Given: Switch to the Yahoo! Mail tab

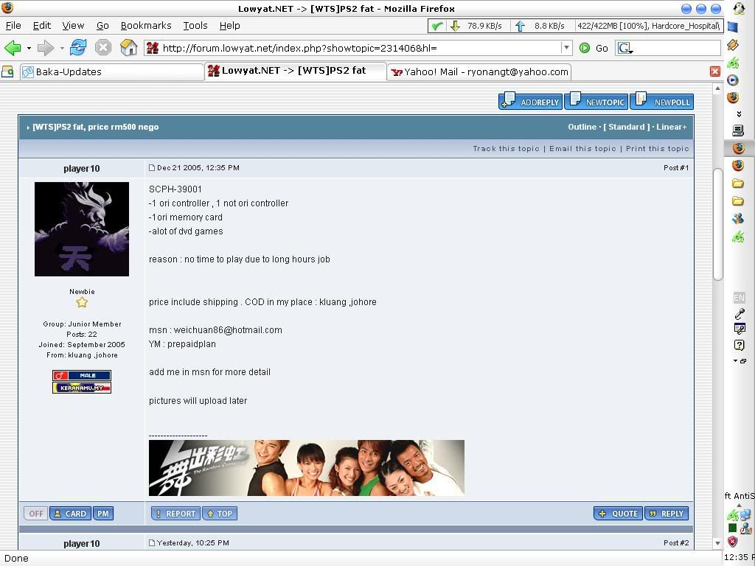Looking at the screenshot, I should pos(479,71).
